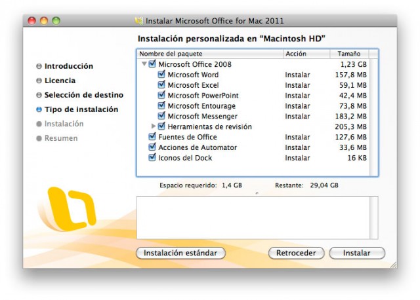Go to the Licencia step
The width and height of the screenshot is (420, 300).
click(60, 81)
